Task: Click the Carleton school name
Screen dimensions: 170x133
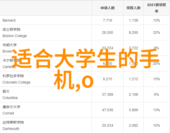Action: pos(9,67)
